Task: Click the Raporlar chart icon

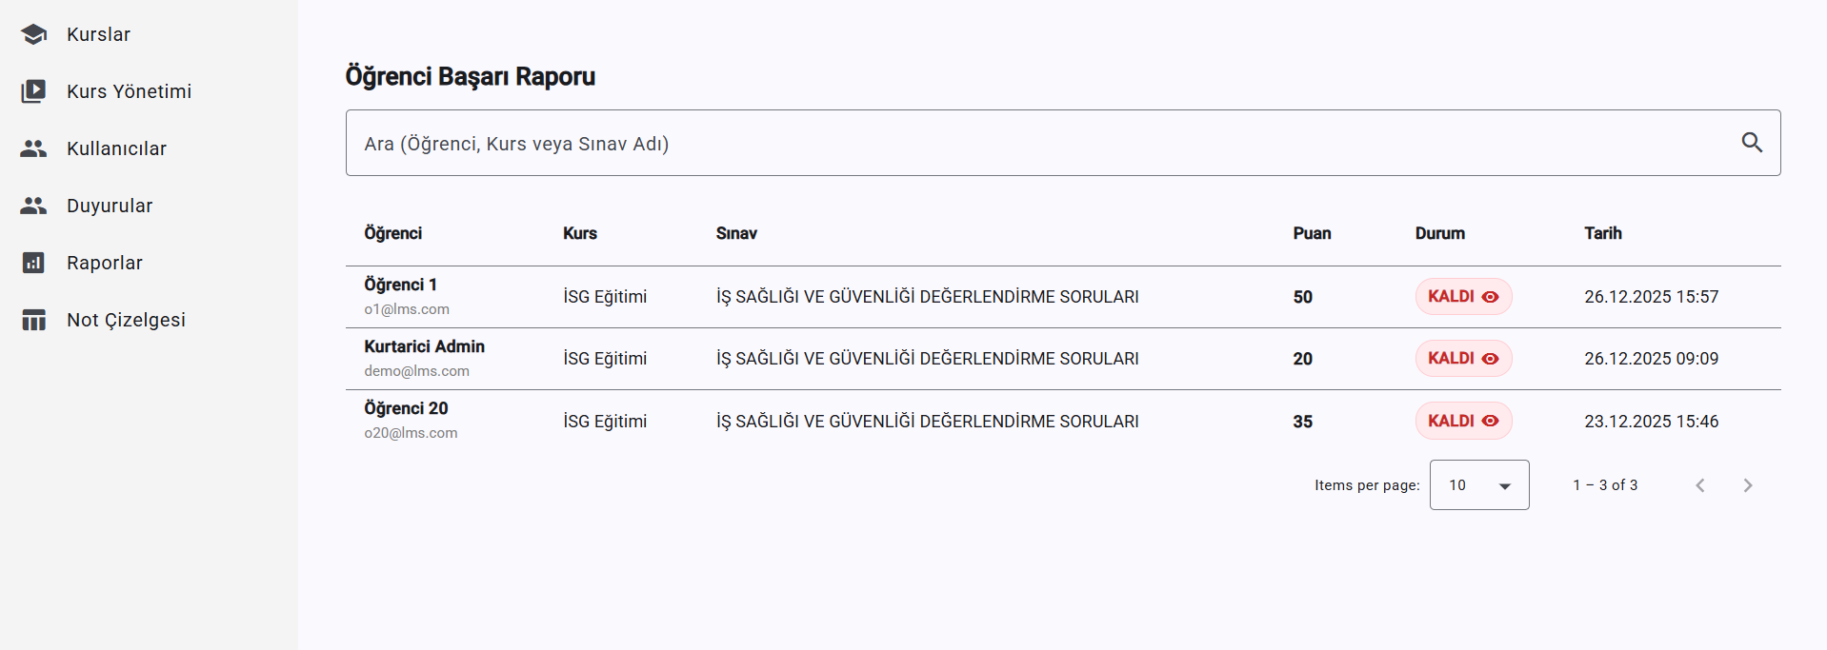Action: [x=33, y=263]
